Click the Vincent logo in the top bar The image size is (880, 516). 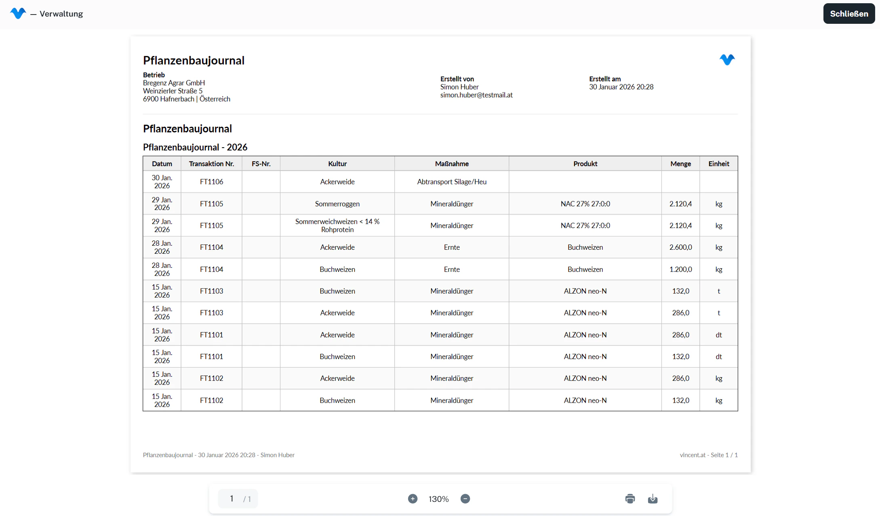point(18,13)
